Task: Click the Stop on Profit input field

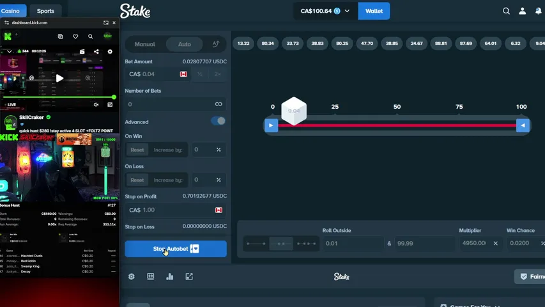Action: click(176, 210)
